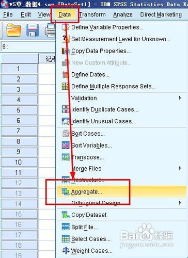The height and width of the screenshot is (258, 188).
Task: Open the Transform menu
Action: pyautogui.click(x=92, y=15)
